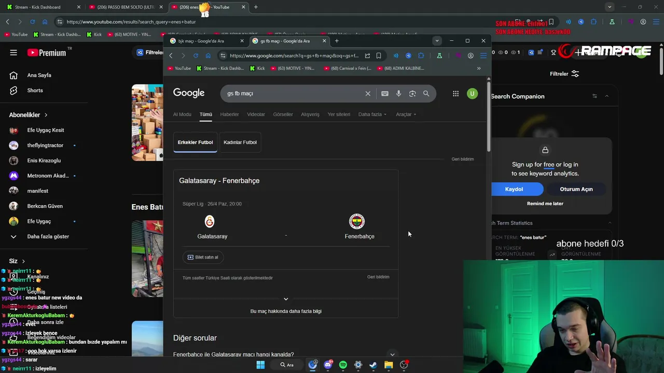
Task: Collapse the Search Companion panel
Action: tap(607, 96)
